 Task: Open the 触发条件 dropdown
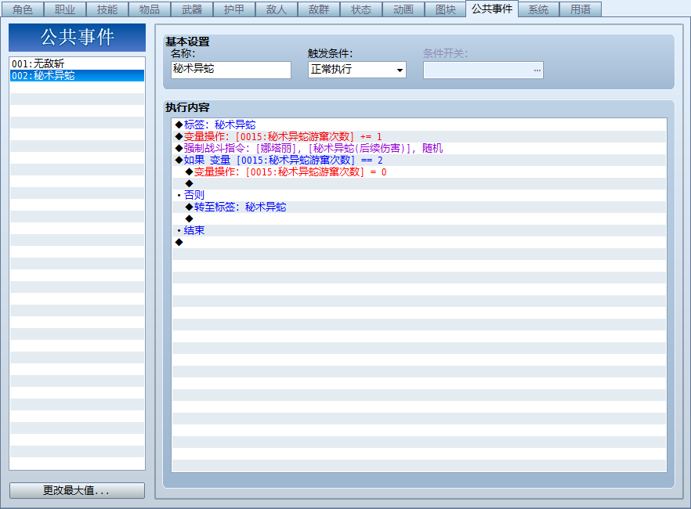[357, 70]
